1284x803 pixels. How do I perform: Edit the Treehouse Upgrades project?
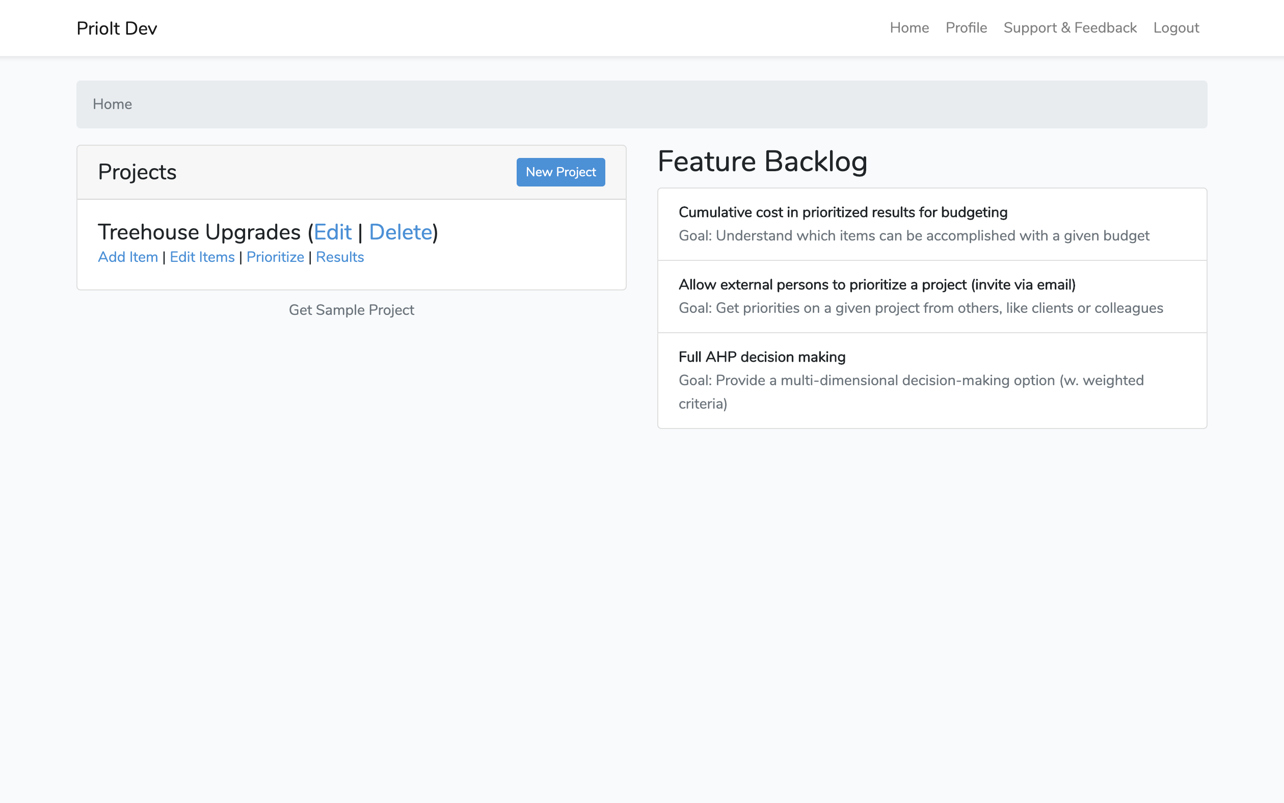tap(332, 232)
